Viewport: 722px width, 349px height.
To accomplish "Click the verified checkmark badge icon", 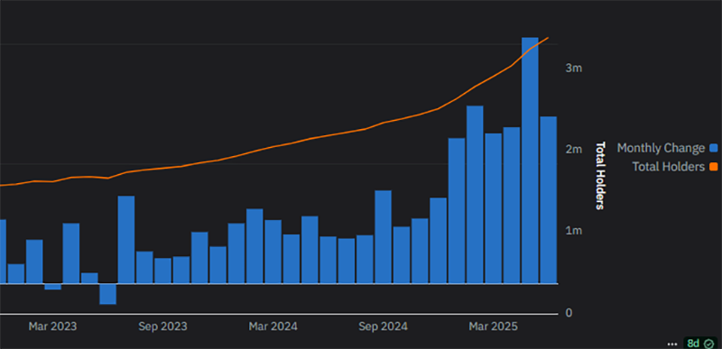I will coord(709,344).
